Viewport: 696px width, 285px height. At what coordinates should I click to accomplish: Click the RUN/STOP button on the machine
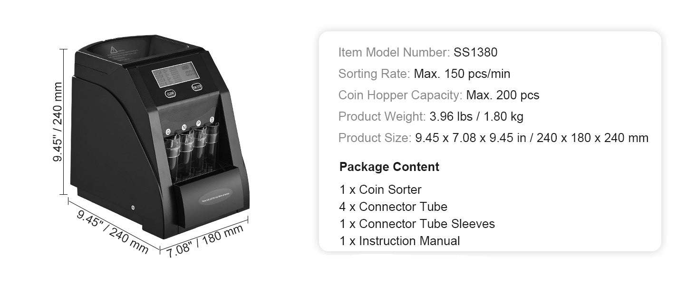coord(197,87)
